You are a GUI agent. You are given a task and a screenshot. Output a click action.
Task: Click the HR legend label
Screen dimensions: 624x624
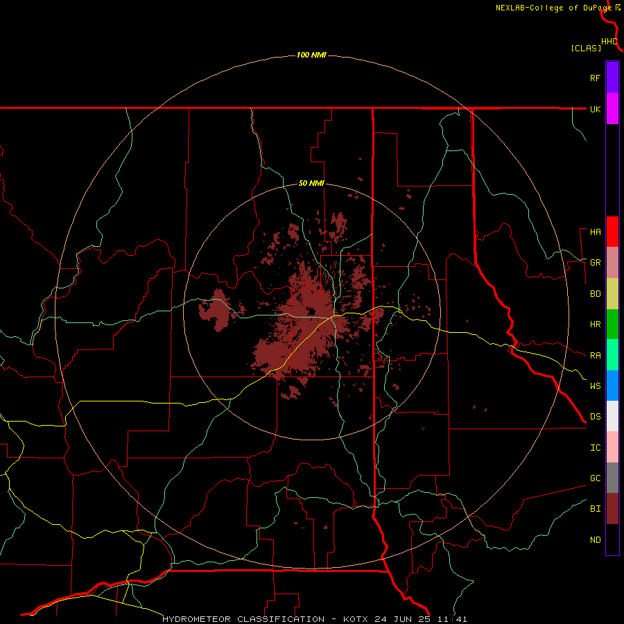coord(595,324)
